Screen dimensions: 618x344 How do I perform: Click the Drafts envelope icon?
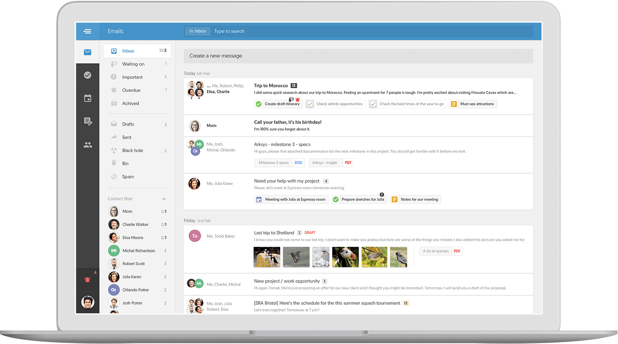click(114, 124)
